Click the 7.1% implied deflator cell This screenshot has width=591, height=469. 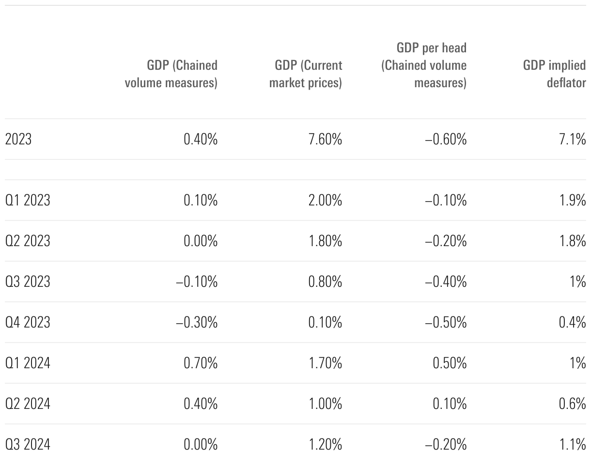click(572, 140)
